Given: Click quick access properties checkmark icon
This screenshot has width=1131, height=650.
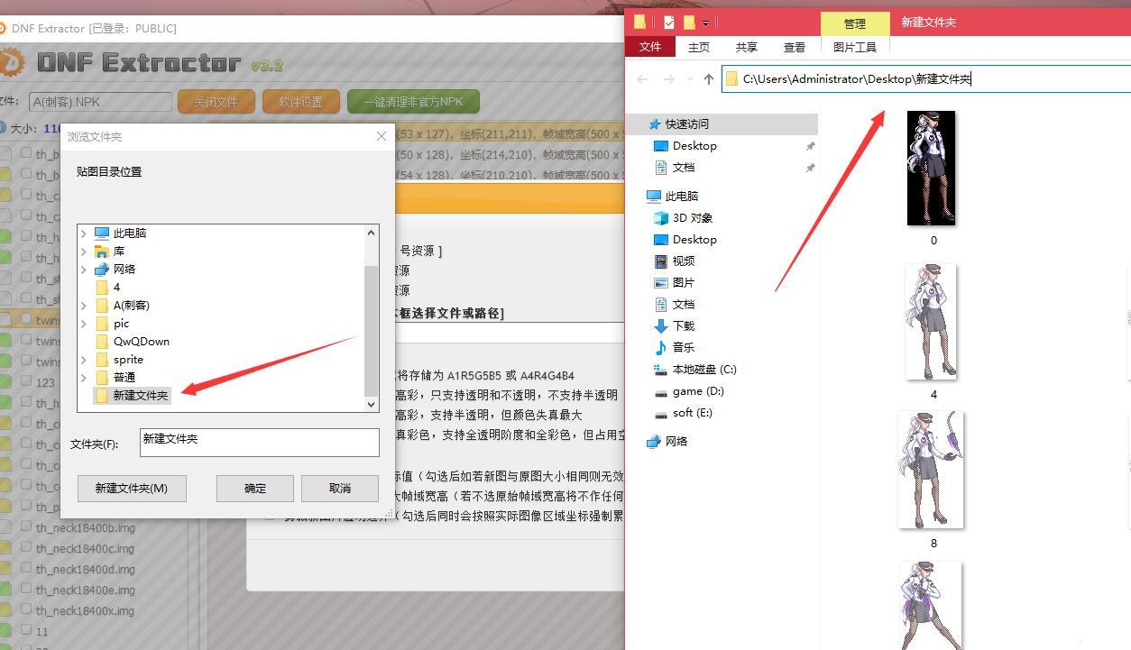Looking at the screenshot, I should pos(669,23).
